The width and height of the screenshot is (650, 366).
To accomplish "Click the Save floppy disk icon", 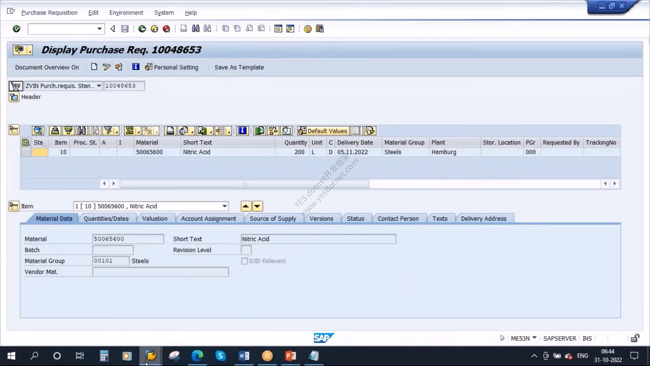I will click(125, 29).
